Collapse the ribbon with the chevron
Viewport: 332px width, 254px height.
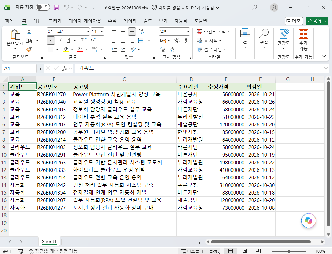click(x=324, y=56)
